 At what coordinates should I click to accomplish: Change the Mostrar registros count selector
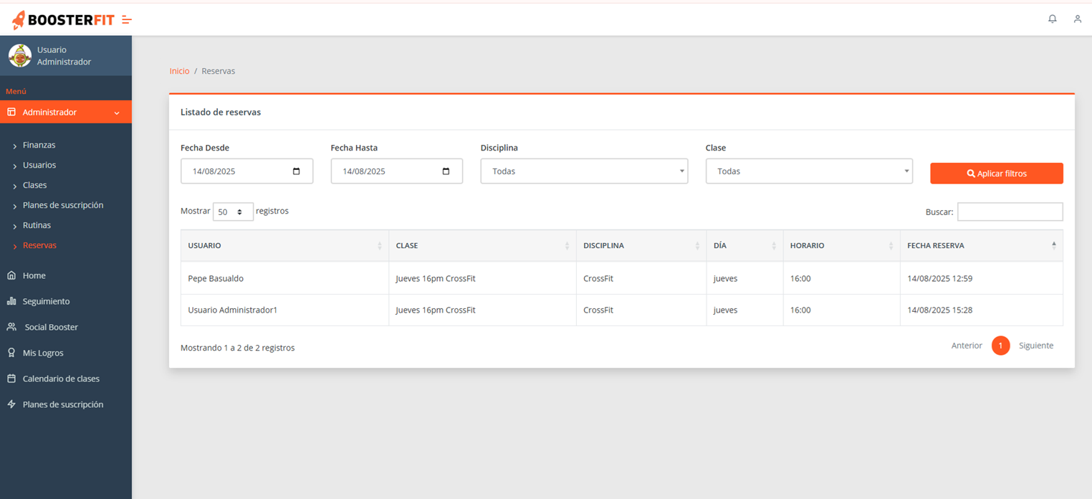tap(233, 212)
